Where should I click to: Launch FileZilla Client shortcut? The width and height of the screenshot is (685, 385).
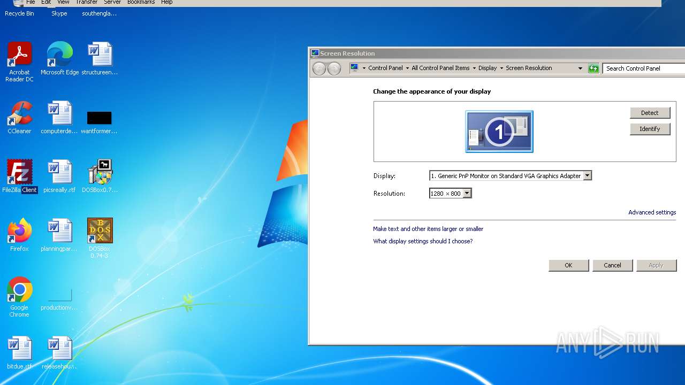click(19, 176)
